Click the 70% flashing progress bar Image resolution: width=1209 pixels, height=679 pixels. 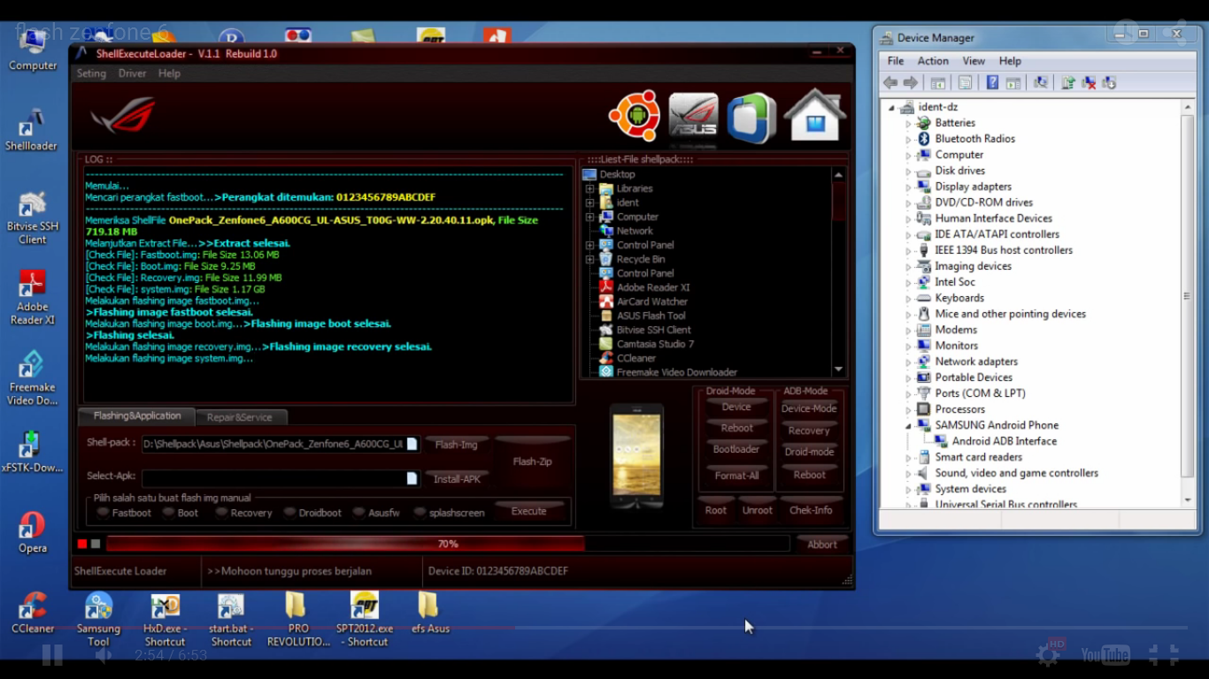click(x=448, y=544)
